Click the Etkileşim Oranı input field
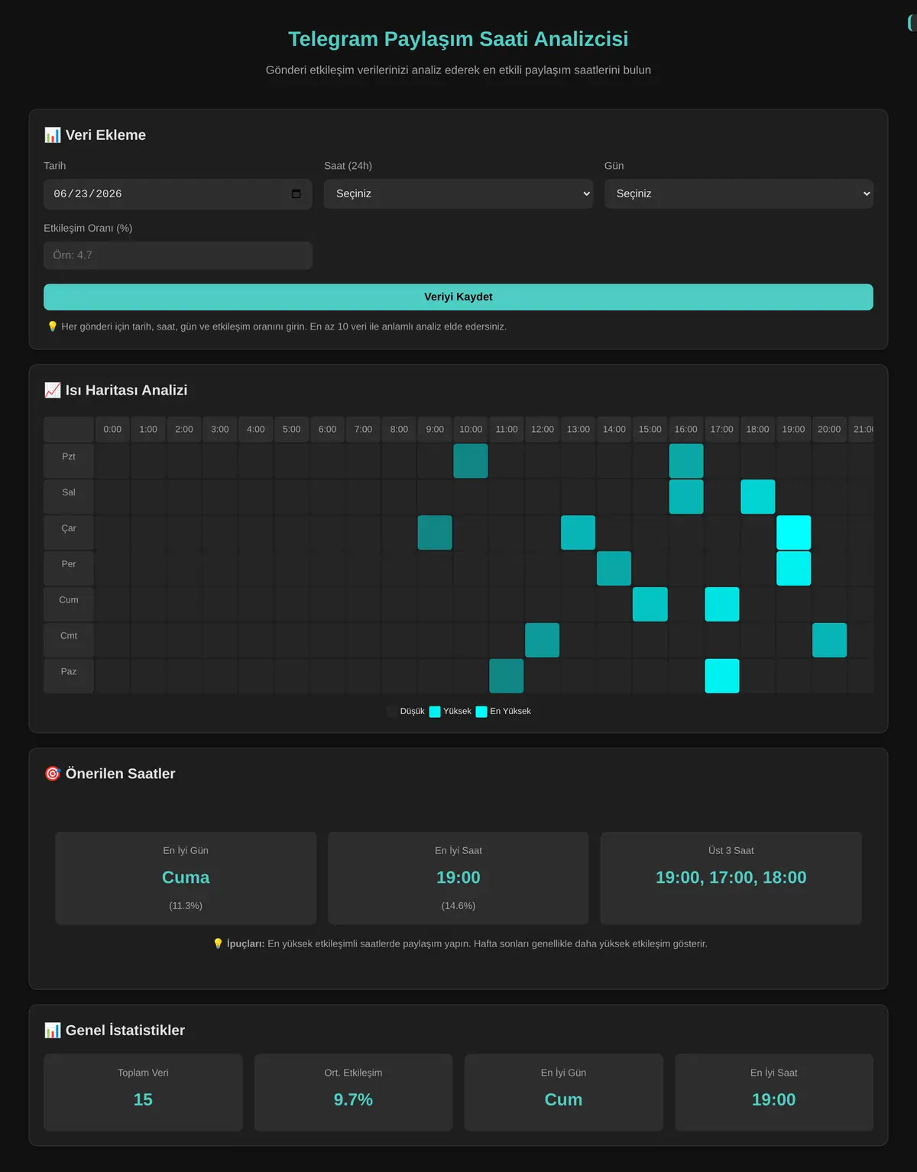Viewport: 917px width, 1172px height. pyautogui.click(x=178, y=255)
